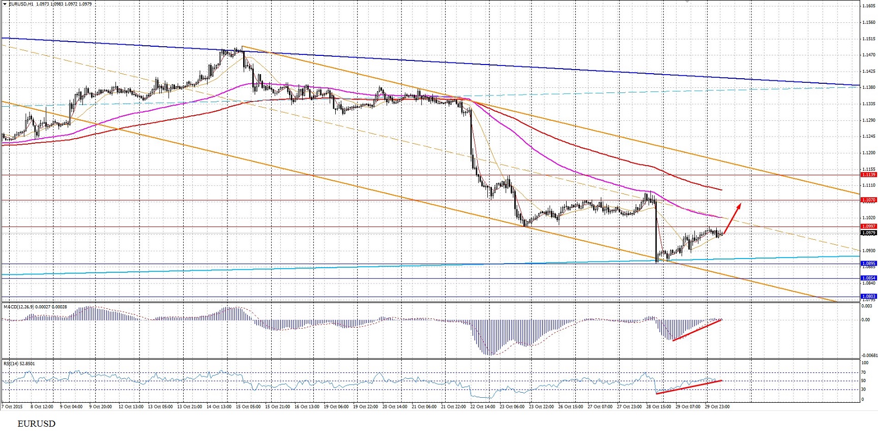Select the blue 1.0803 price level label
Viewport: 878px width, 448px height.
(868, 297)
